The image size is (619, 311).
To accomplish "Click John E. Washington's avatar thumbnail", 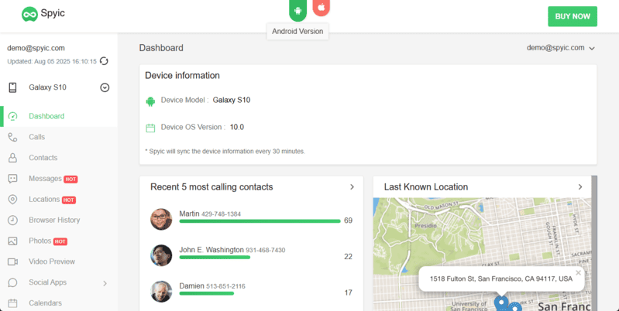I will (x=161, y=255).
